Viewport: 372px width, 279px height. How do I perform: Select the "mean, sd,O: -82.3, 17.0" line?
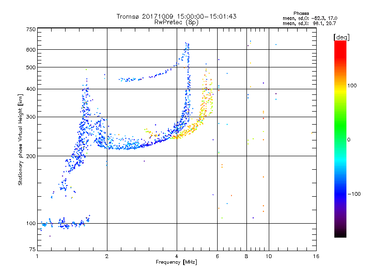(310, 18)
